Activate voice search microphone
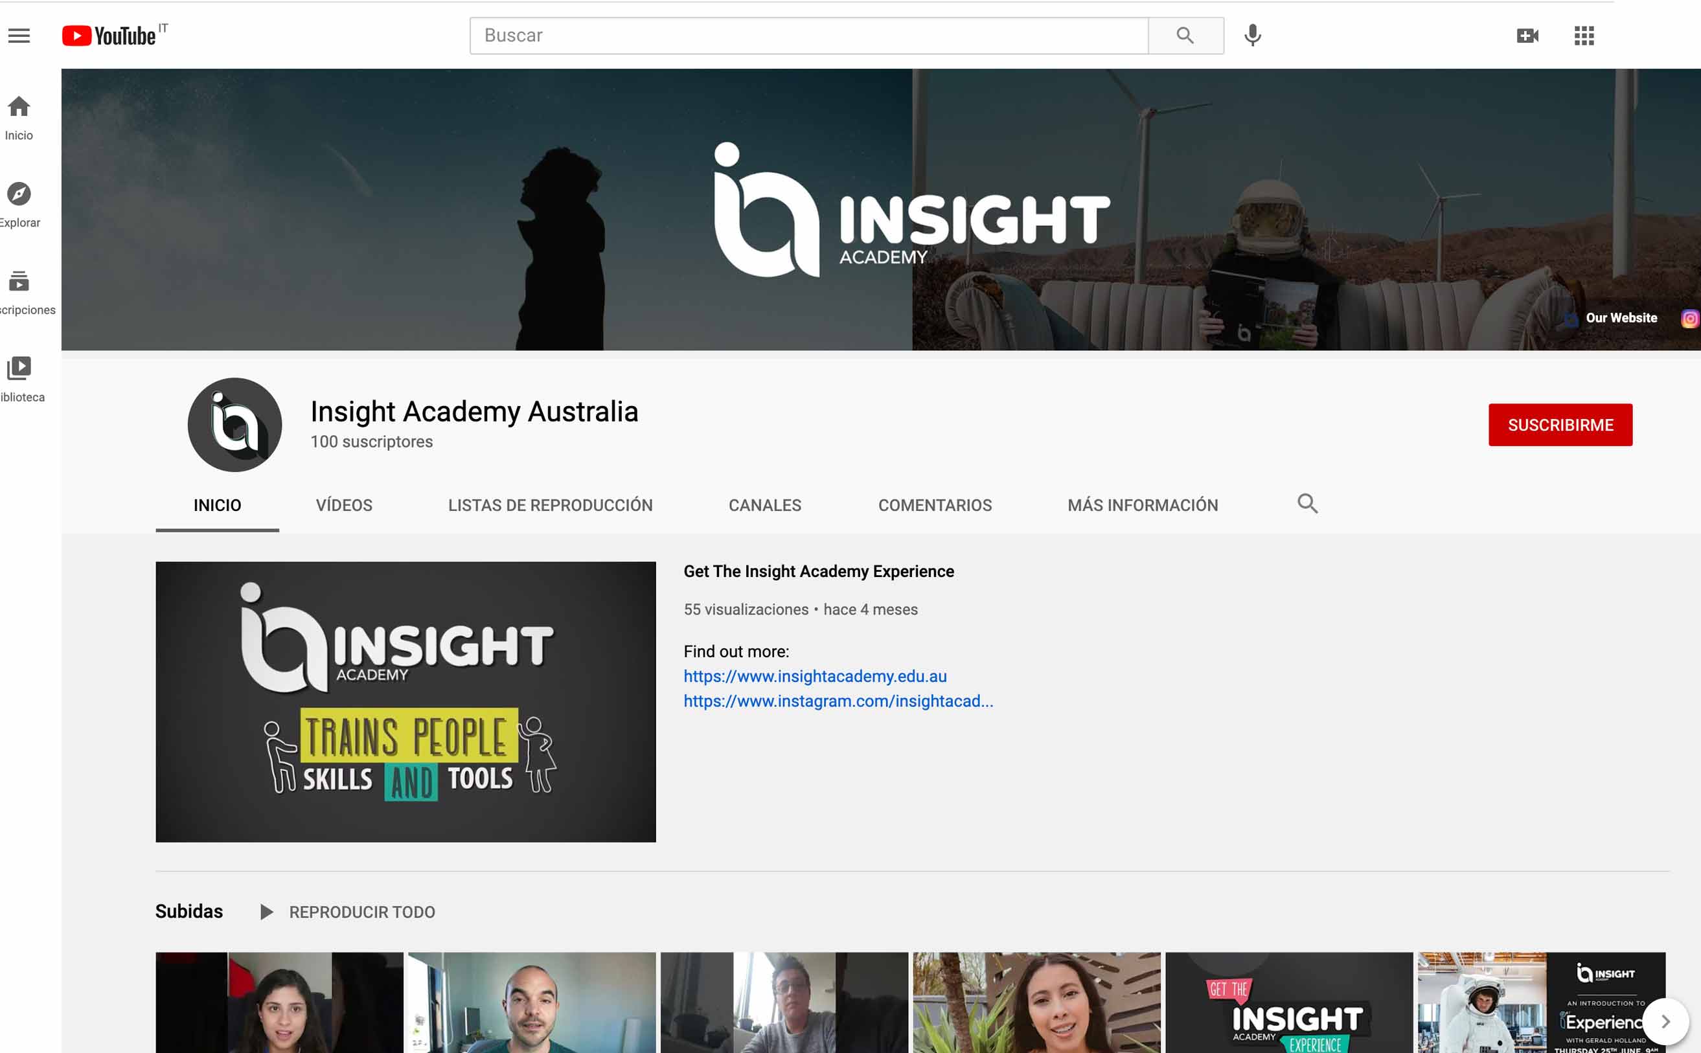Viewport: 1701px width, 1053px height. point(1252,36)
